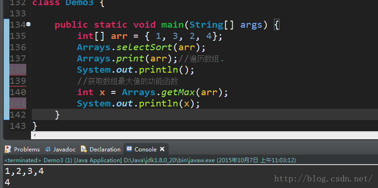Click the closing brace on line 142
The image size is (378, 188).
(x=57, y=115)
